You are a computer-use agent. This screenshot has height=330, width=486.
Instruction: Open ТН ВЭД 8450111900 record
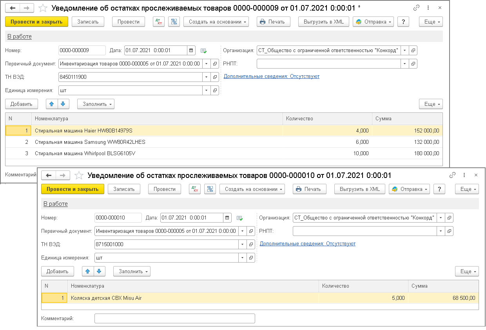tap(215, 77)
